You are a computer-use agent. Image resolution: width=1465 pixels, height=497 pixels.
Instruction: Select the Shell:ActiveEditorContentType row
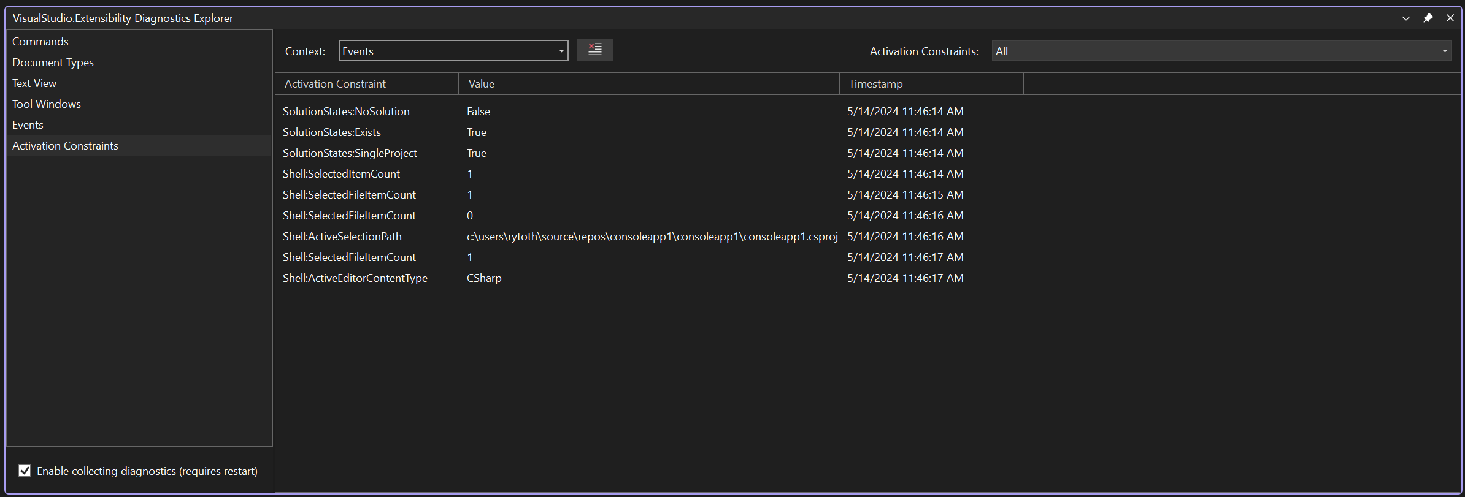point(868,278)
